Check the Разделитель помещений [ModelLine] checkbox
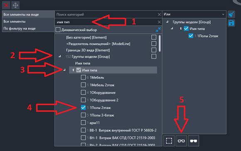The width and height of the screenshot is (241, 151). (154, 44)
